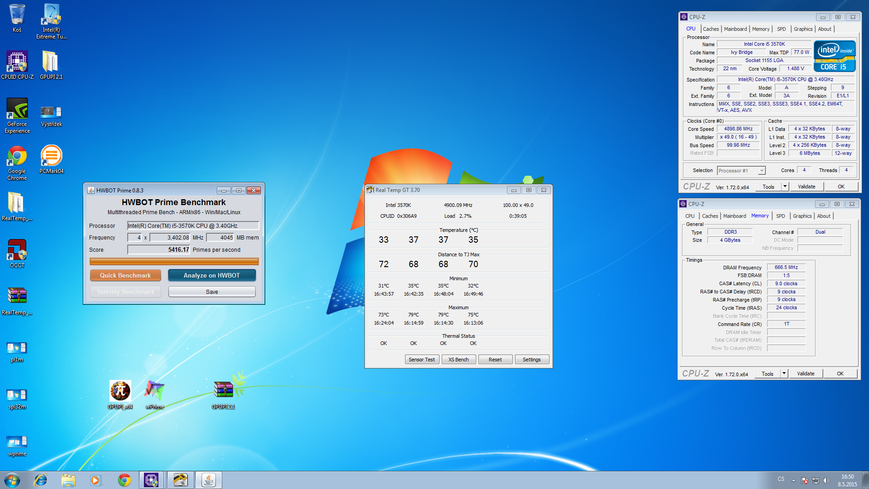This screenshot has width=869, height=489.
Task: Select Graphics tab in bottom CPU-Z window
Action: [x=802, y=216]
